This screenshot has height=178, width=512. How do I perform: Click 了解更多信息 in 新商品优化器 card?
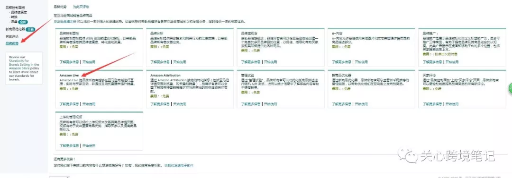341,104
